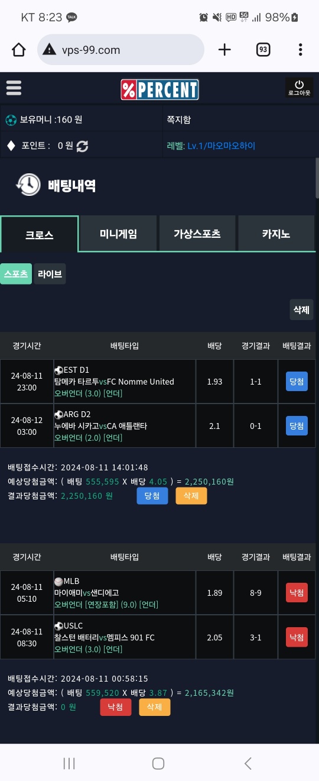Click the top 삭제 button
The height and width of the screenshot is (781, 319).
tap(301, 309)
